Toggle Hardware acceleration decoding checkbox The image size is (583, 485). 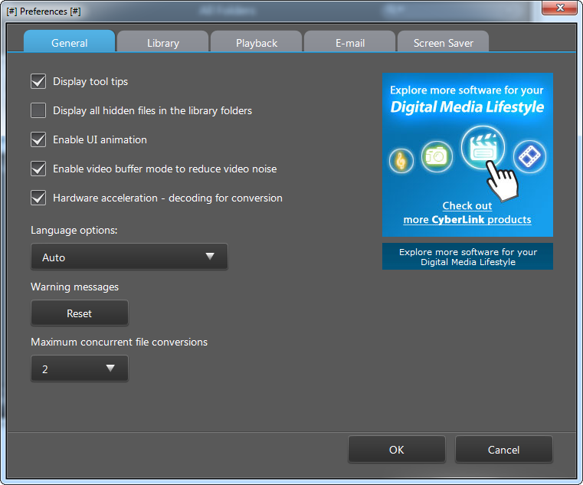click(38, 198)
